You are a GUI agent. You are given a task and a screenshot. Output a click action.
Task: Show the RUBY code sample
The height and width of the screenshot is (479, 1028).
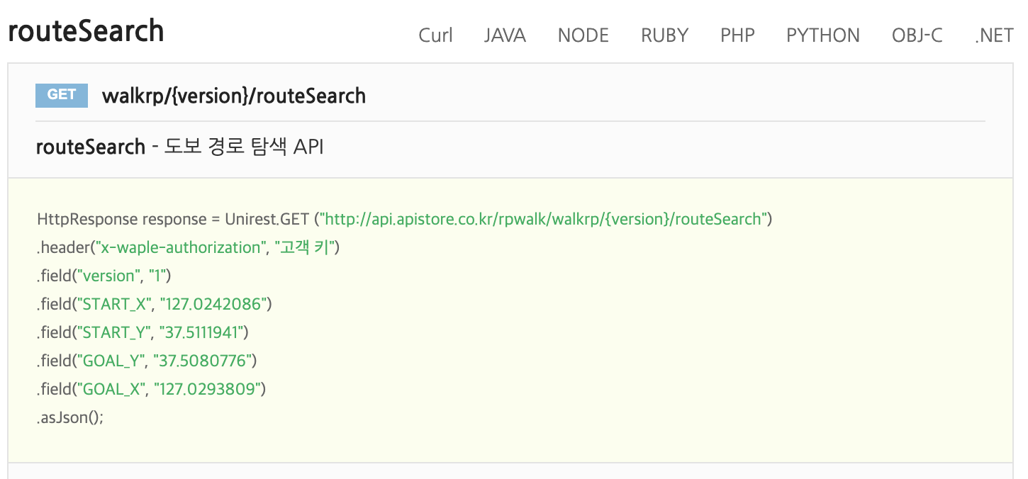[664, 35]
